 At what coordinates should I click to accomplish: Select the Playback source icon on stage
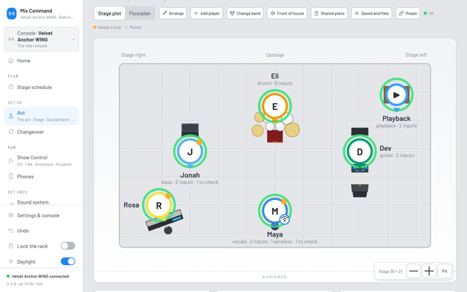pos(396,95)
